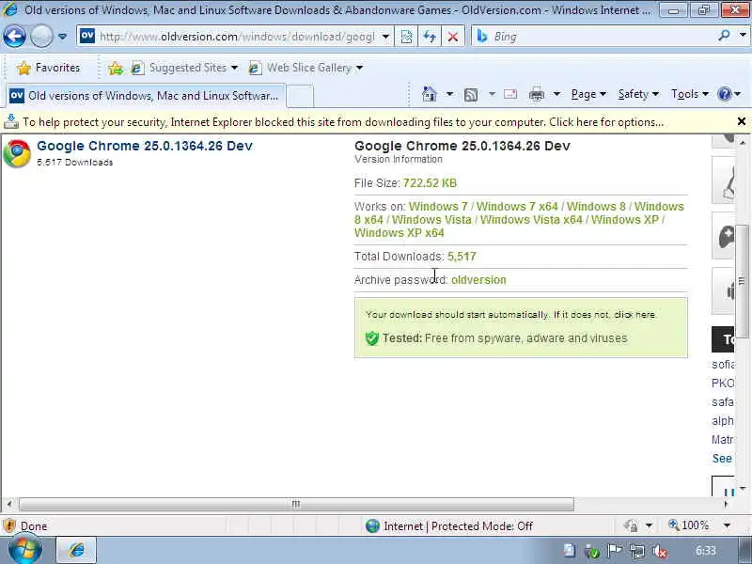Click Add to Favorites Bar icon
752x564 pixels.
[116, 69]
